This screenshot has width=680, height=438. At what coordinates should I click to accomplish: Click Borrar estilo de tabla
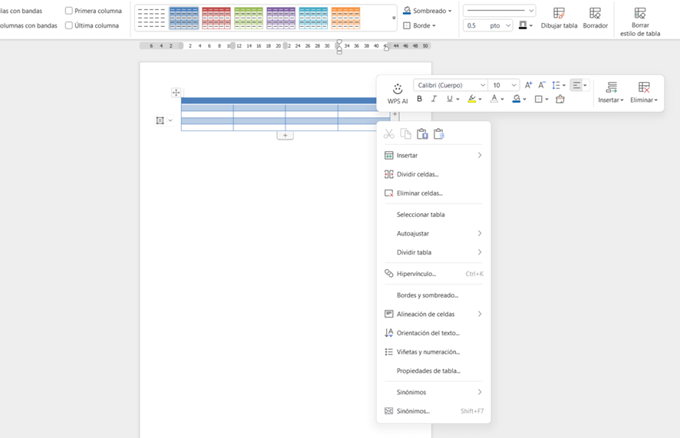(640, 22)
